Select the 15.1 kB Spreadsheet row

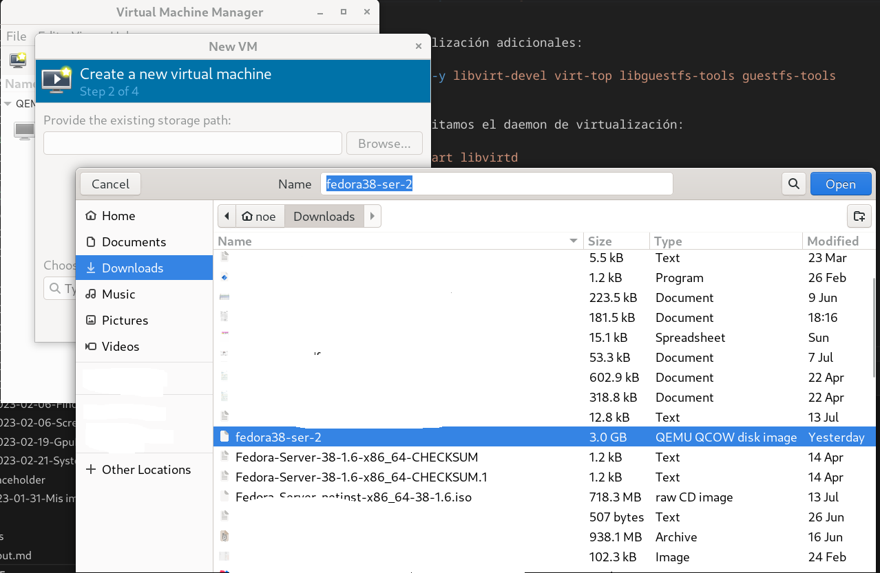[544, 337]
